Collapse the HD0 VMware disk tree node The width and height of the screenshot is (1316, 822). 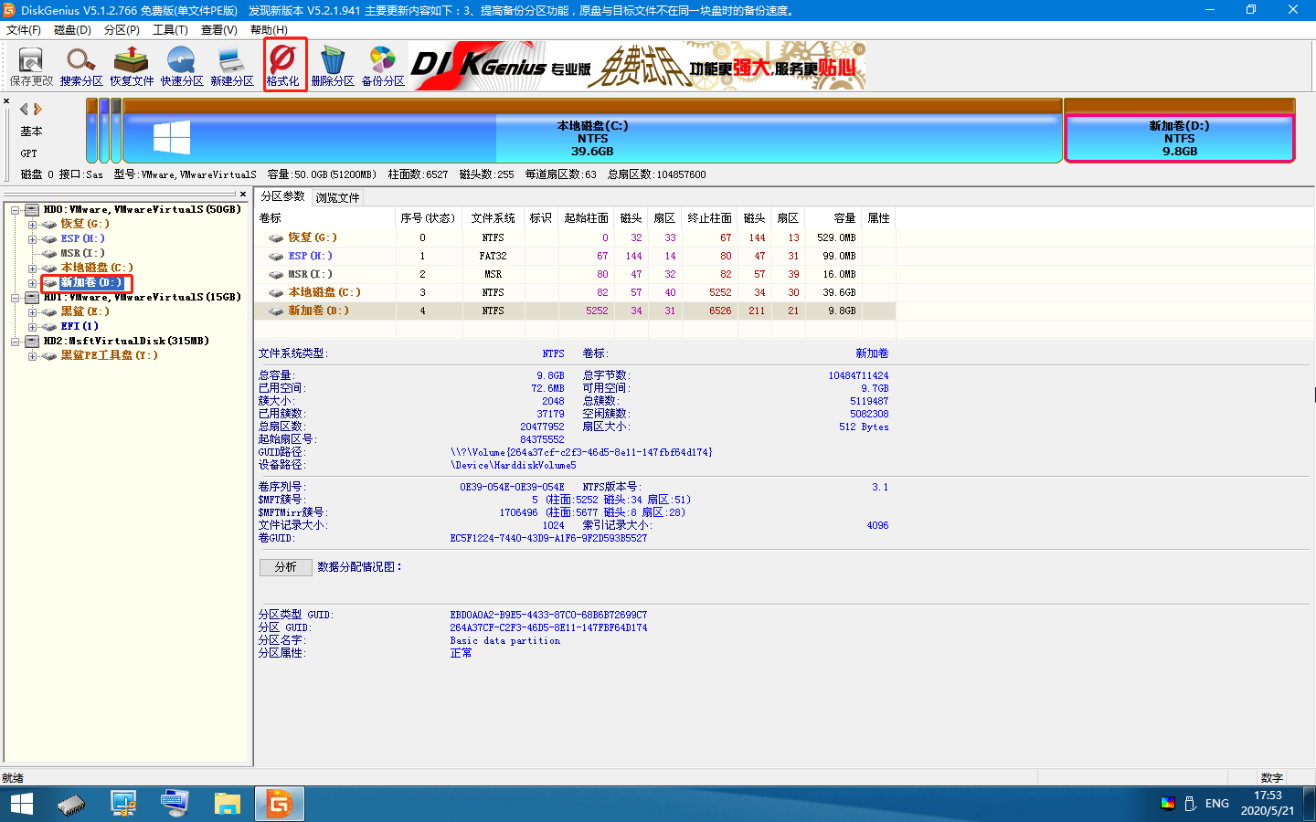[16, 210]
